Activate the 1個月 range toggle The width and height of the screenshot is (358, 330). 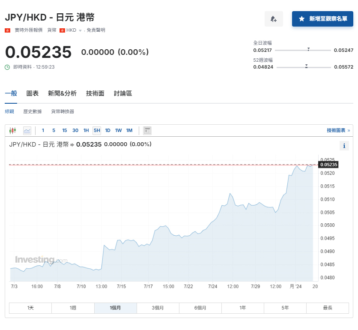point(116,308)
